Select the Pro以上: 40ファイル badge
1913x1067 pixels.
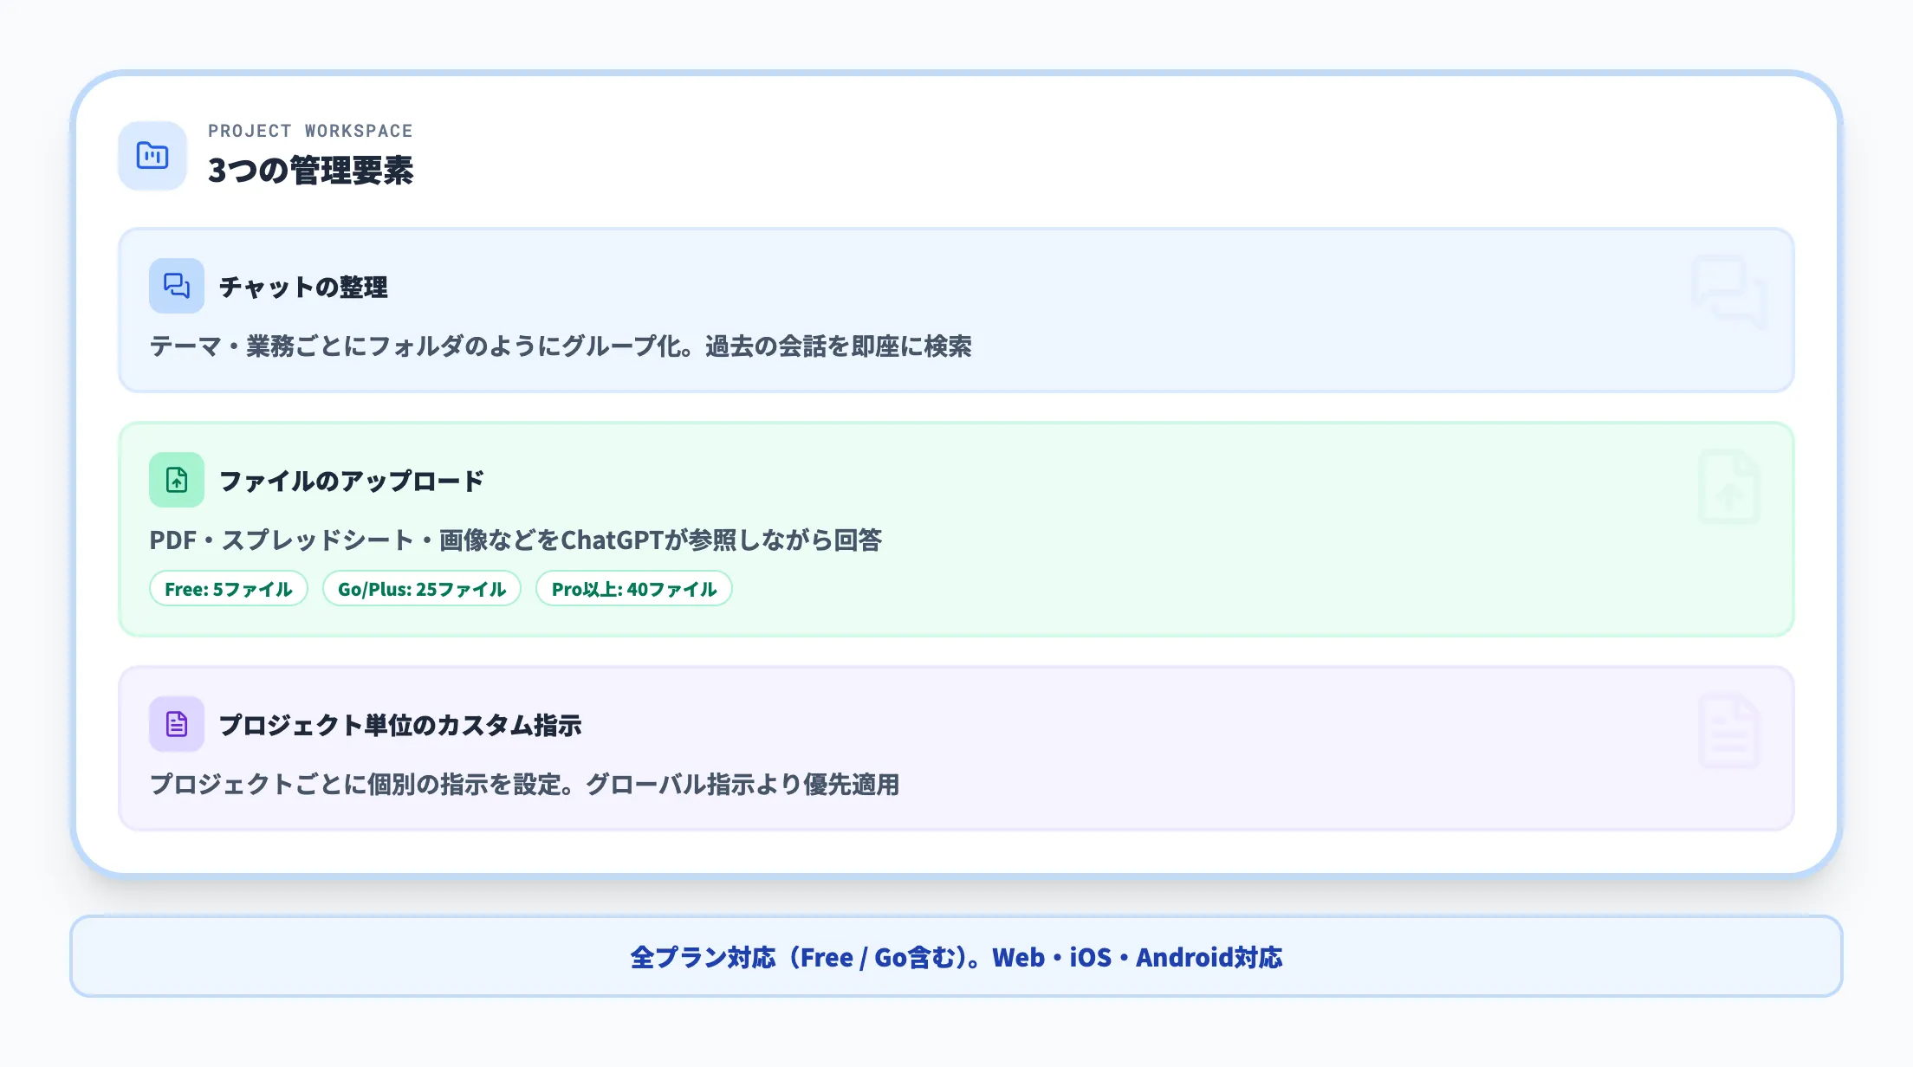pyautogui.click(x=634, y=589)
